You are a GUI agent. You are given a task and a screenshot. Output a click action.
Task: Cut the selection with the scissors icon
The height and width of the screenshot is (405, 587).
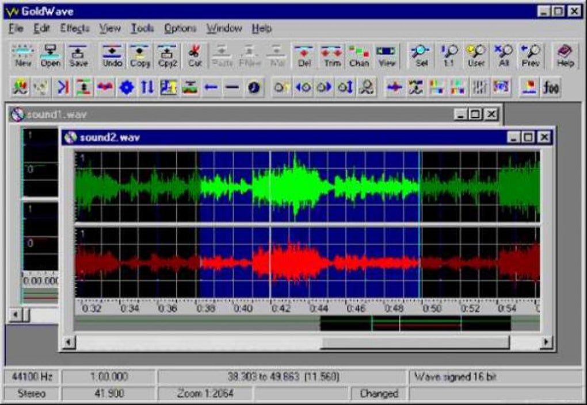[195, 56]
